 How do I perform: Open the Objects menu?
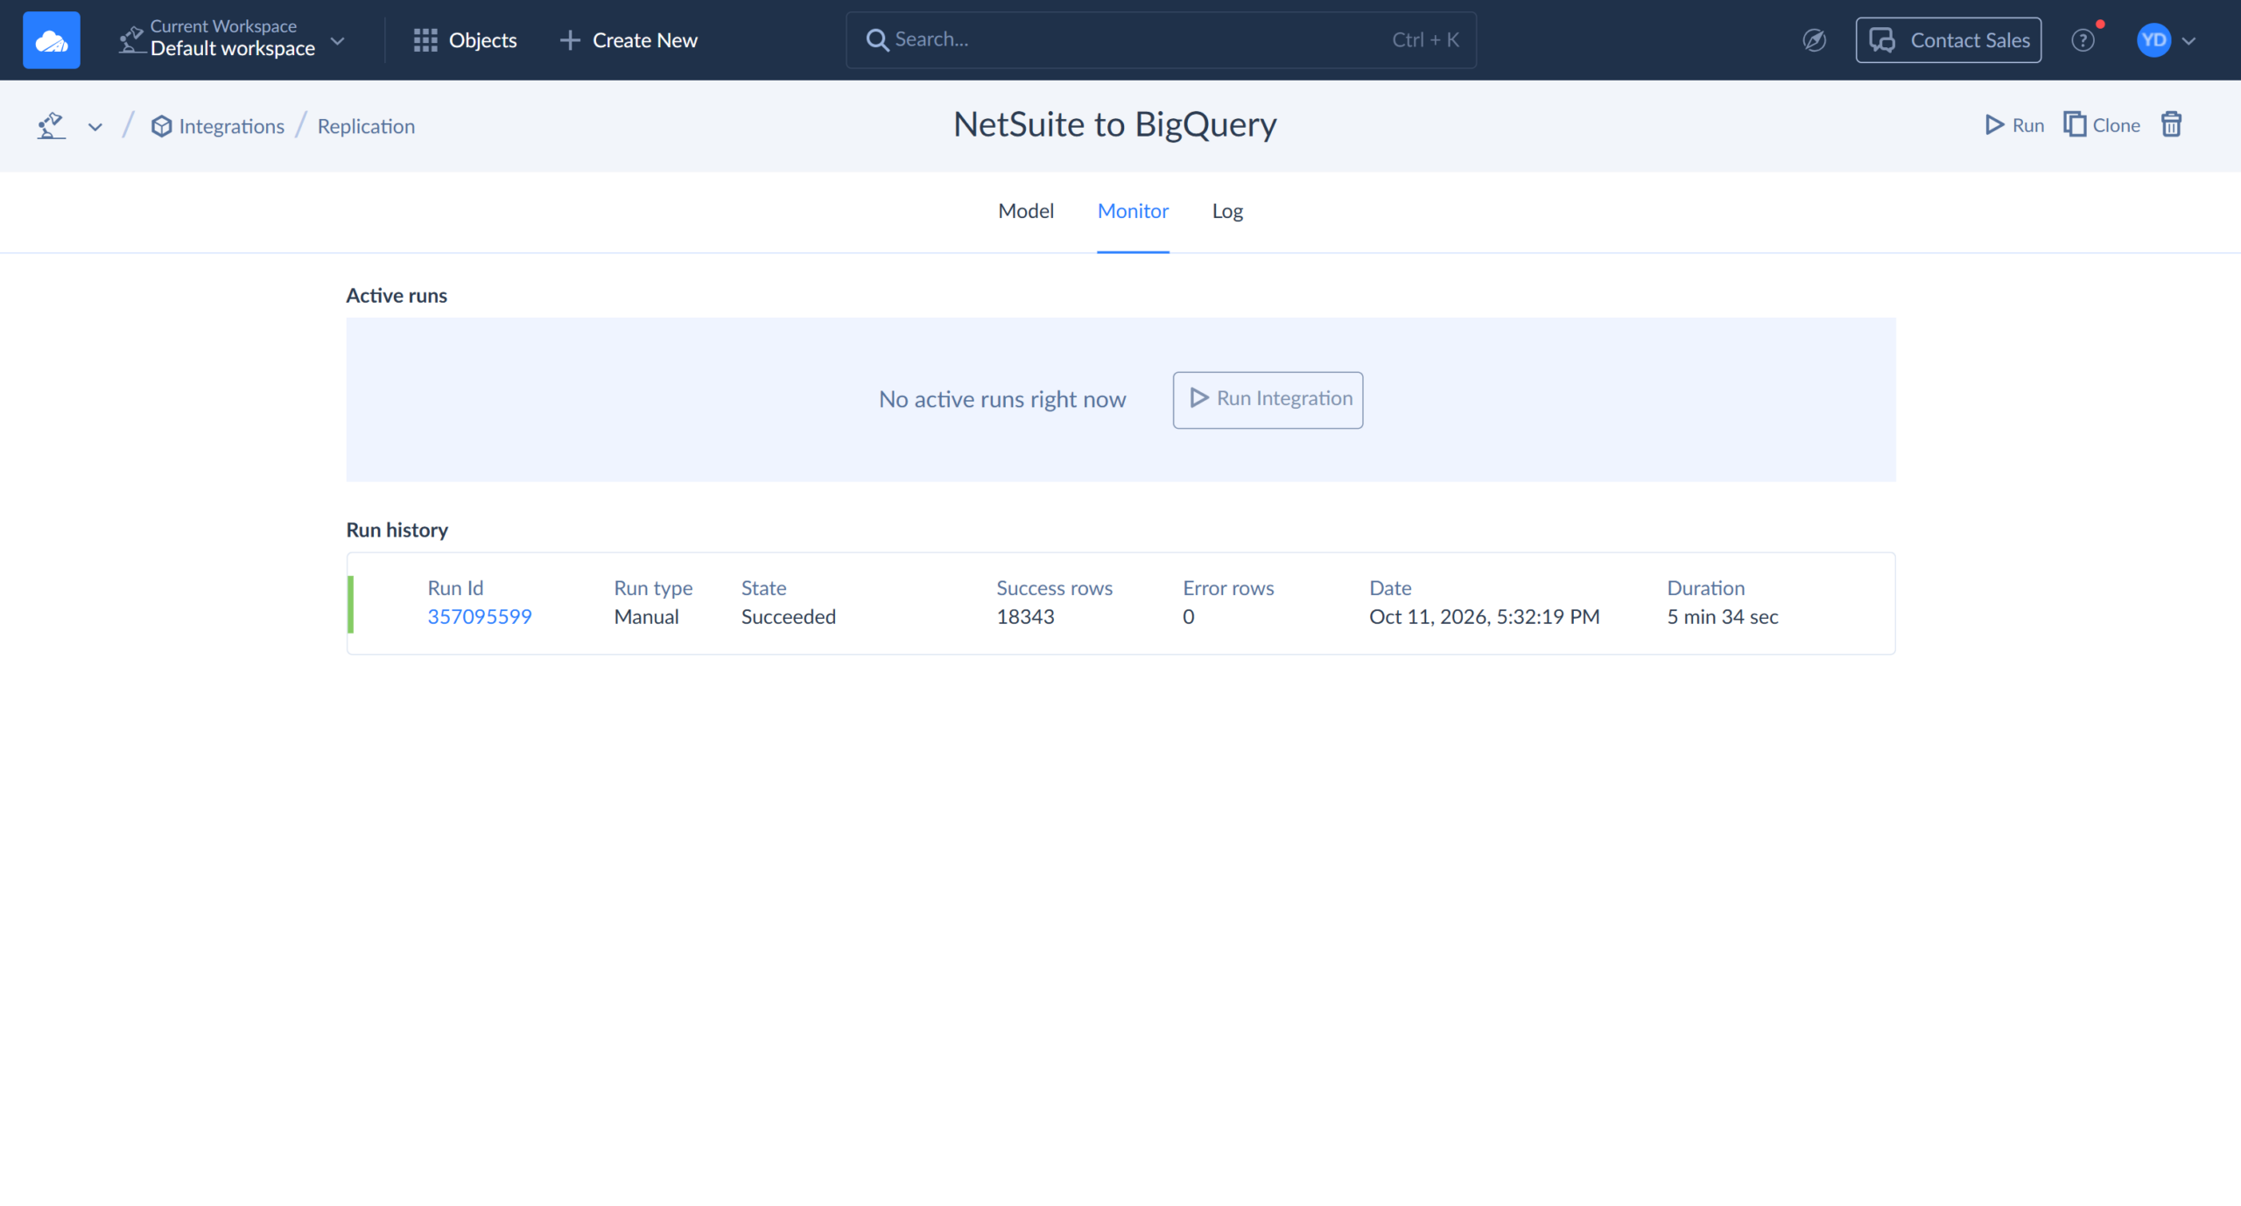[x=465, y=40]
